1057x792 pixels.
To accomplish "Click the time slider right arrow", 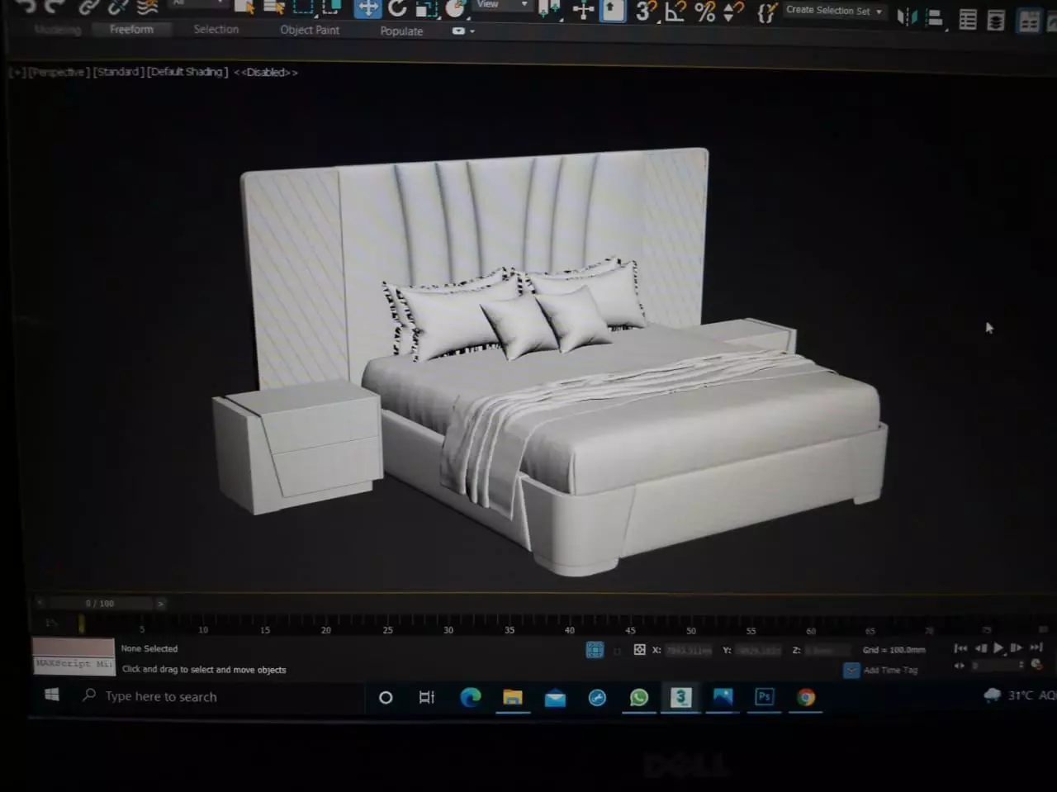I will [x=160, y=604].
